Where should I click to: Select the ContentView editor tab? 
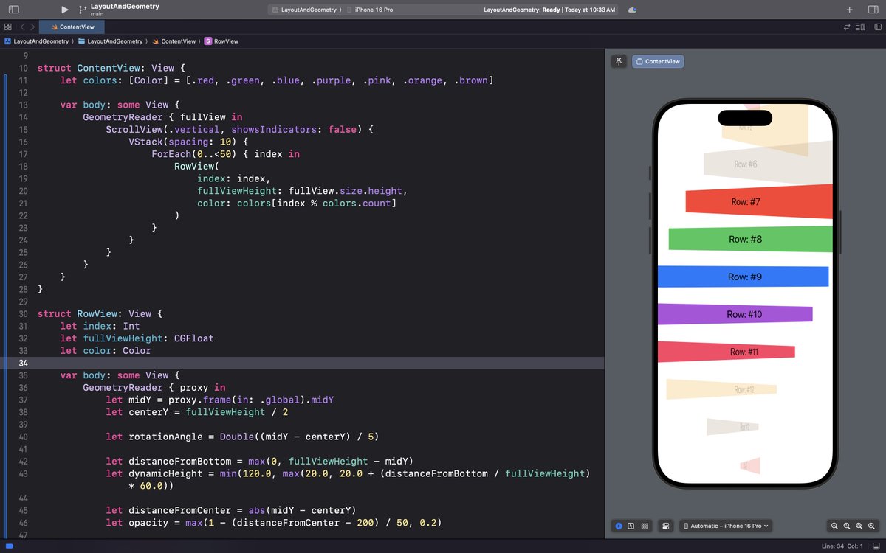tap(72, 27)
